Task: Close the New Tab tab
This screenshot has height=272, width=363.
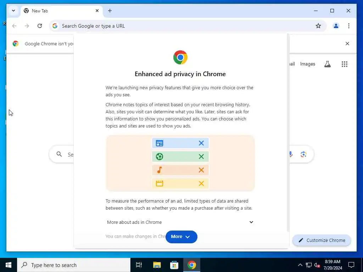Action: pyautogui.click(x=97, y=11)
